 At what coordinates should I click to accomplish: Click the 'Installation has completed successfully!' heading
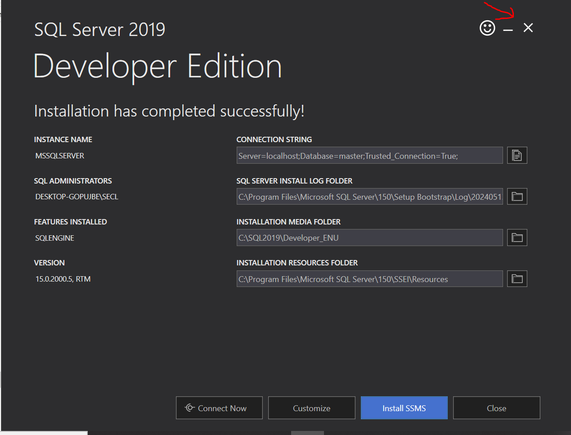(169, 111)
